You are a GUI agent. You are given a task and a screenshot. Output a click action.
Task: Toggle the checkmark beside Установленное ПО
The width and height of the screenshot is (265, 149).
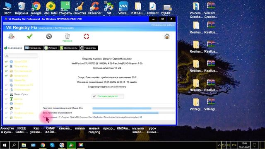[6, 85]
